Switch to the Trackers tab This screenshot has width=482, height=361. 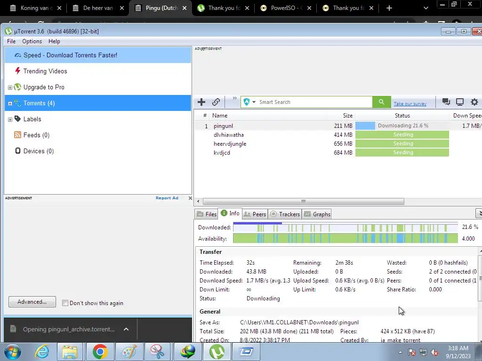285,214
